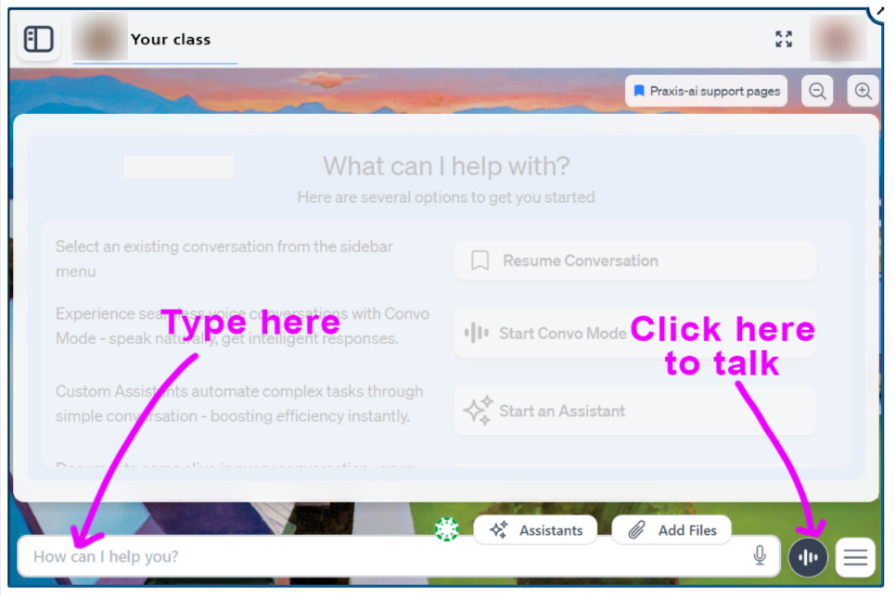Image resolution: width=895 pixels, height=596 pixels.
Task: Open the user profile avatar top right
Action: coord(837,38)
